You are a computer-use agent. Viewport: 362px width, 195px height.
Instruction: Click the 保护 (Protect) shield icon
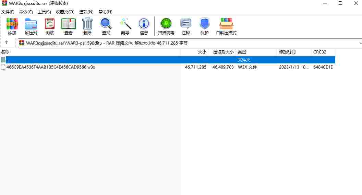(x=204, y=26)
